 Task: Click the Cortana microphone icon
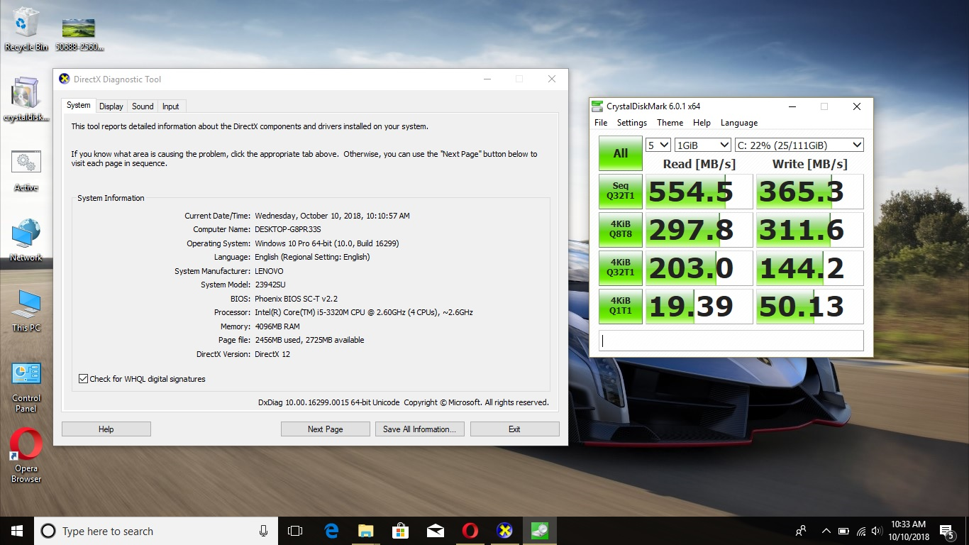click(x=263, y=531)
